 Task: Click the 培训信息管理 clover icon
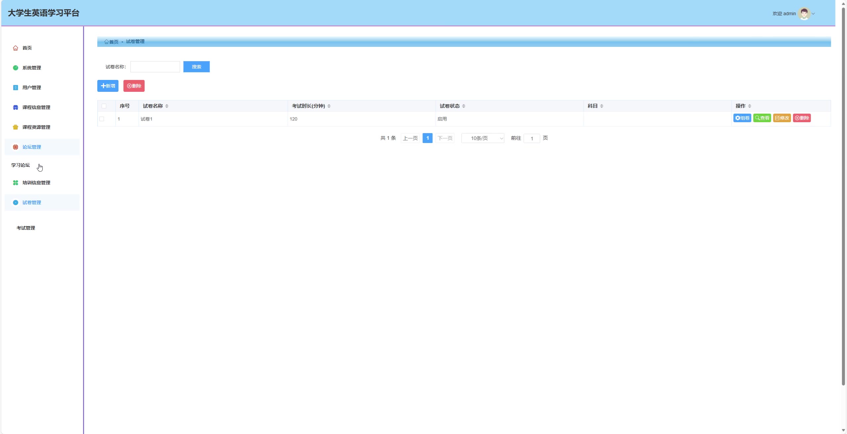pyautogui.click(x=16, y=183)
